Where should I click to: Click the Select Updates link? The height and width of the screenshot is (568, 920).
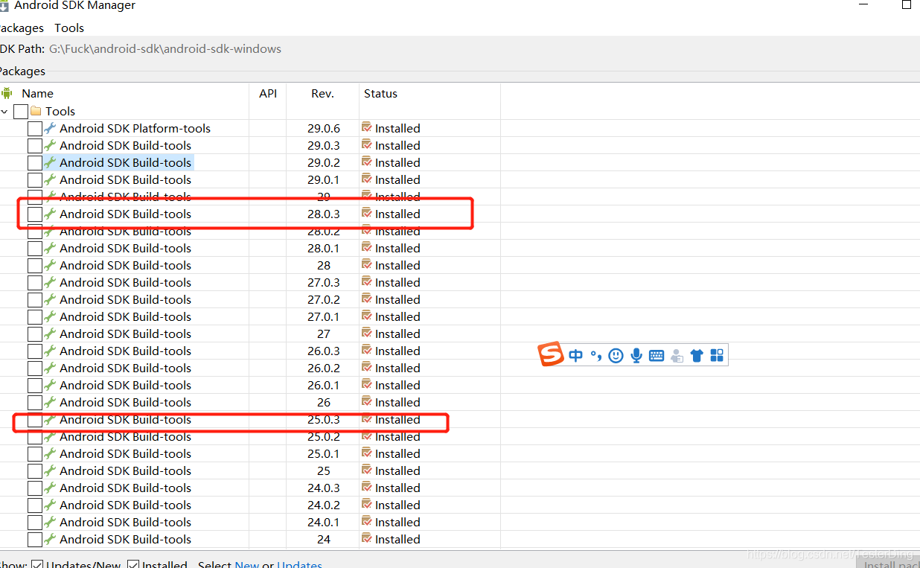(299, 564)
